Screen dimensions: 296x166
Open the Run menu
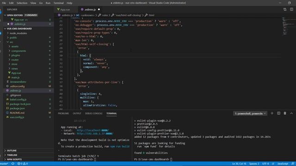(48, 3)
